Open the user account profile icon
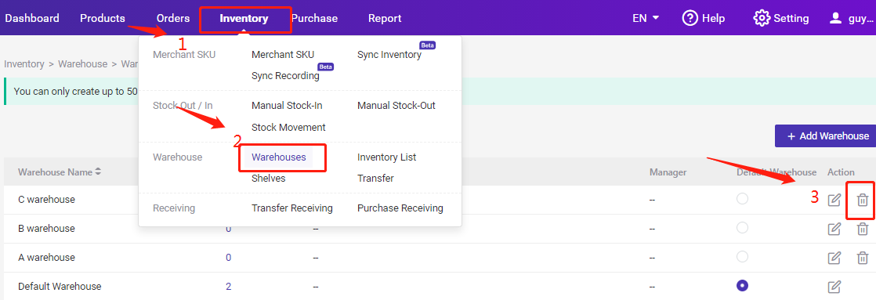The height and width of the screenshot is (300, 876). coord(835,18)
